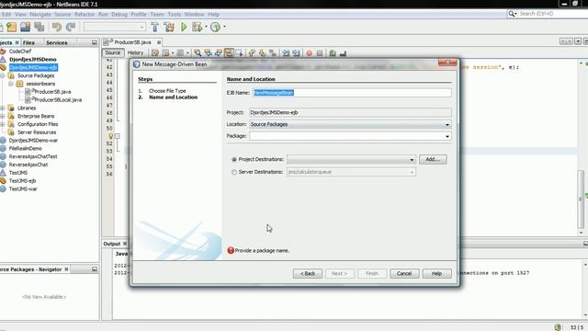Click the Help button in the wizard
Screen dimensions: 588x331
437,274
